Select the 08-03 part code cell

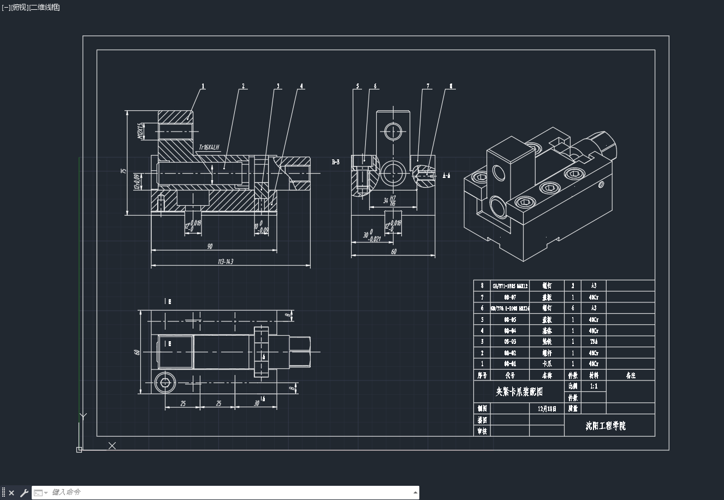510,342
